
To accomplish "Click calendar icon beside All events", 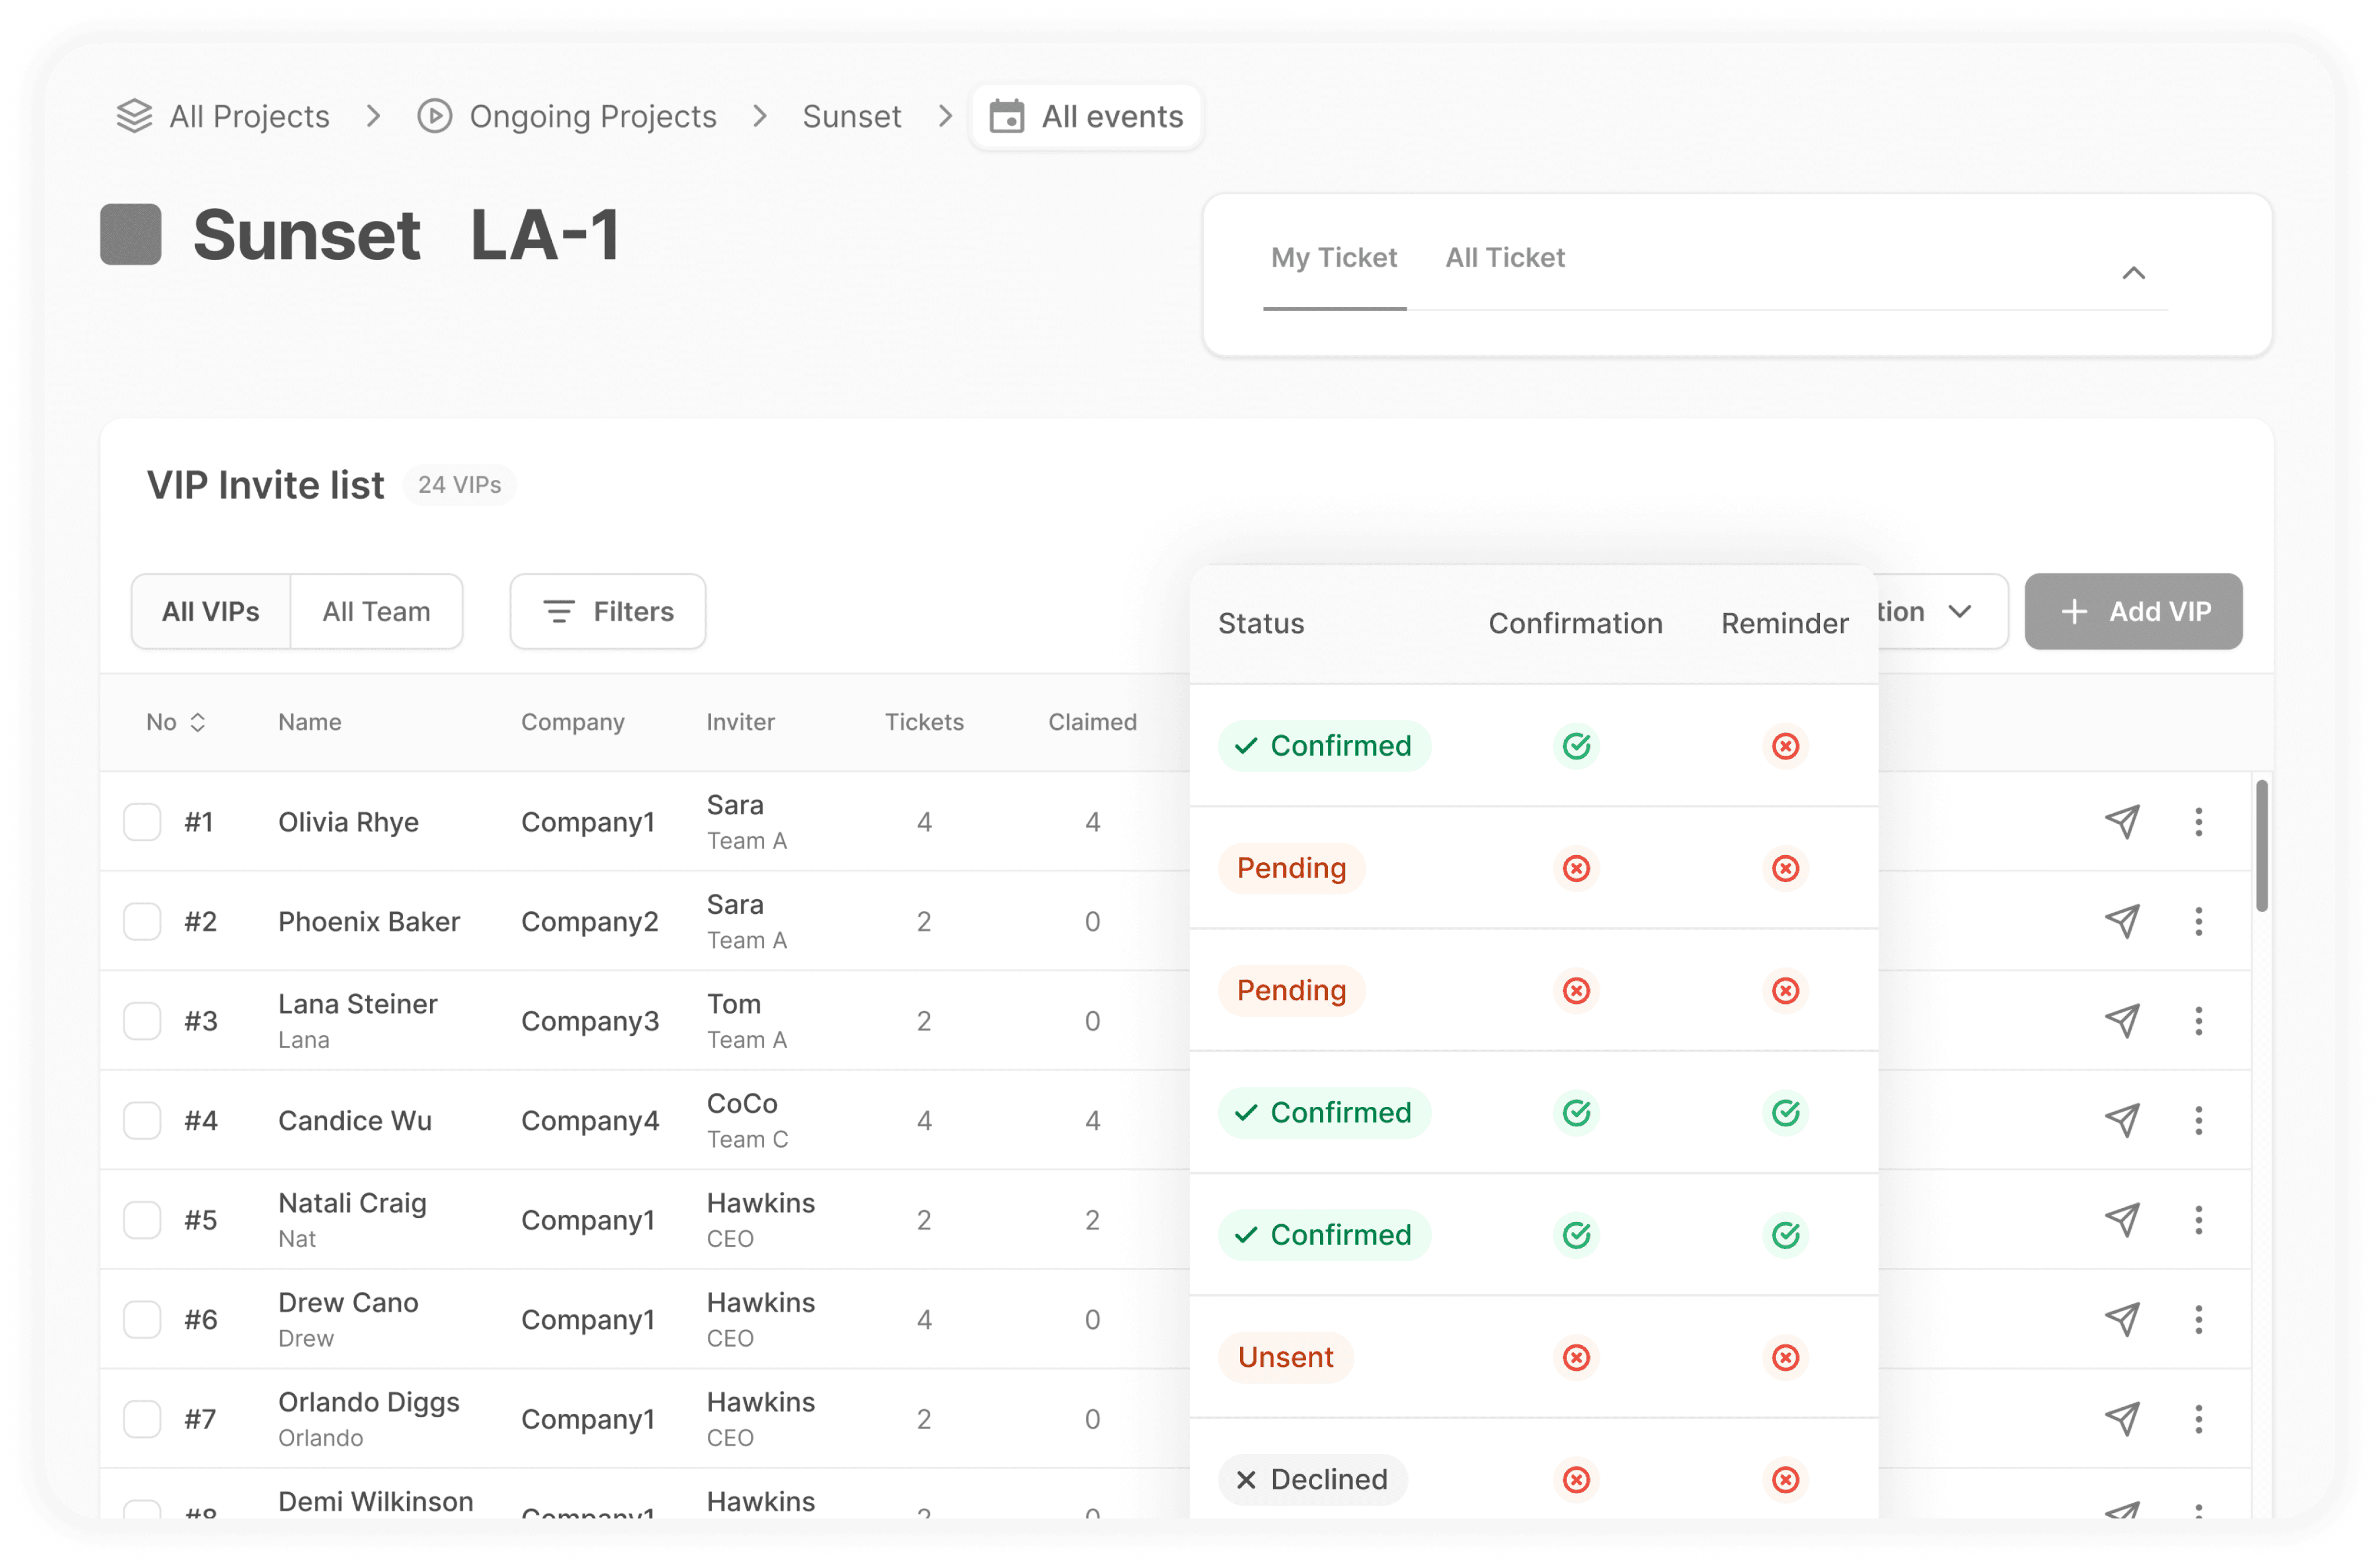I will [x=1006, y=116].
